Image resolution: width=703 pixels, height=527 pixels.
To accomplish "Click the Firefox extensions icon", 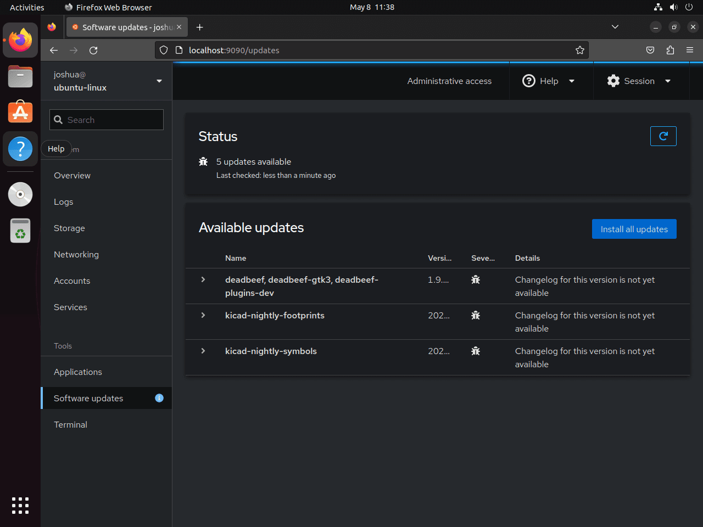I will [x=670, y=50].
